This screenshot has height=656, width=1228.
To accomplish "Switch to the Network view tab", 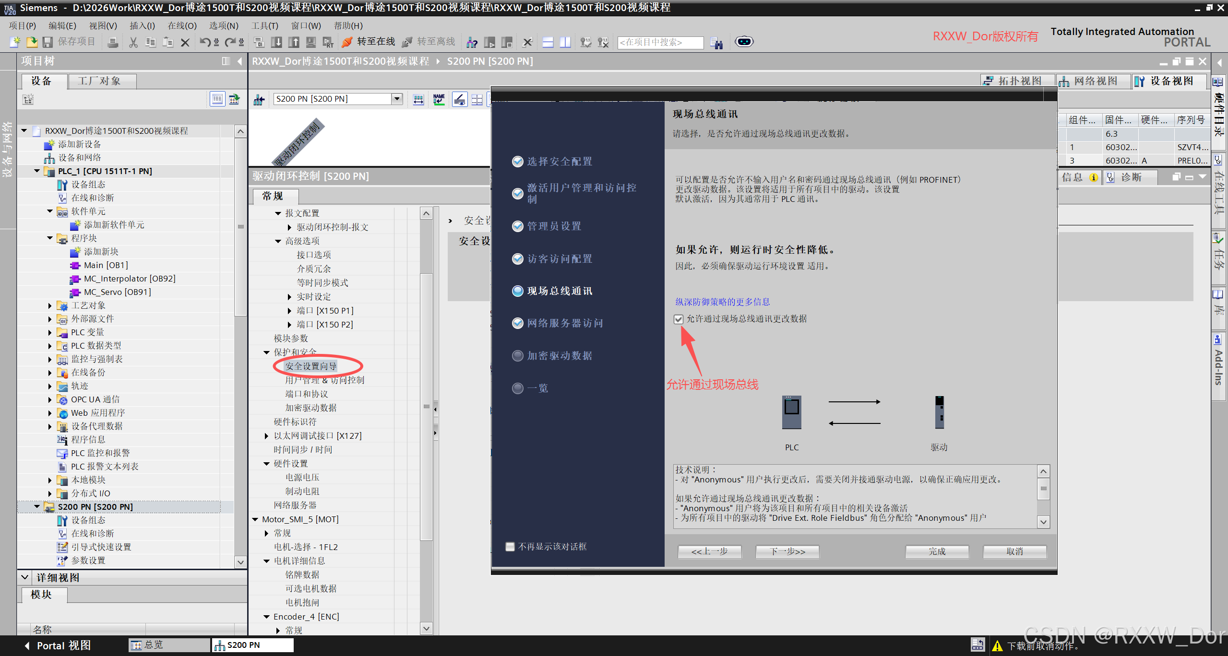I will point(1094,81).
